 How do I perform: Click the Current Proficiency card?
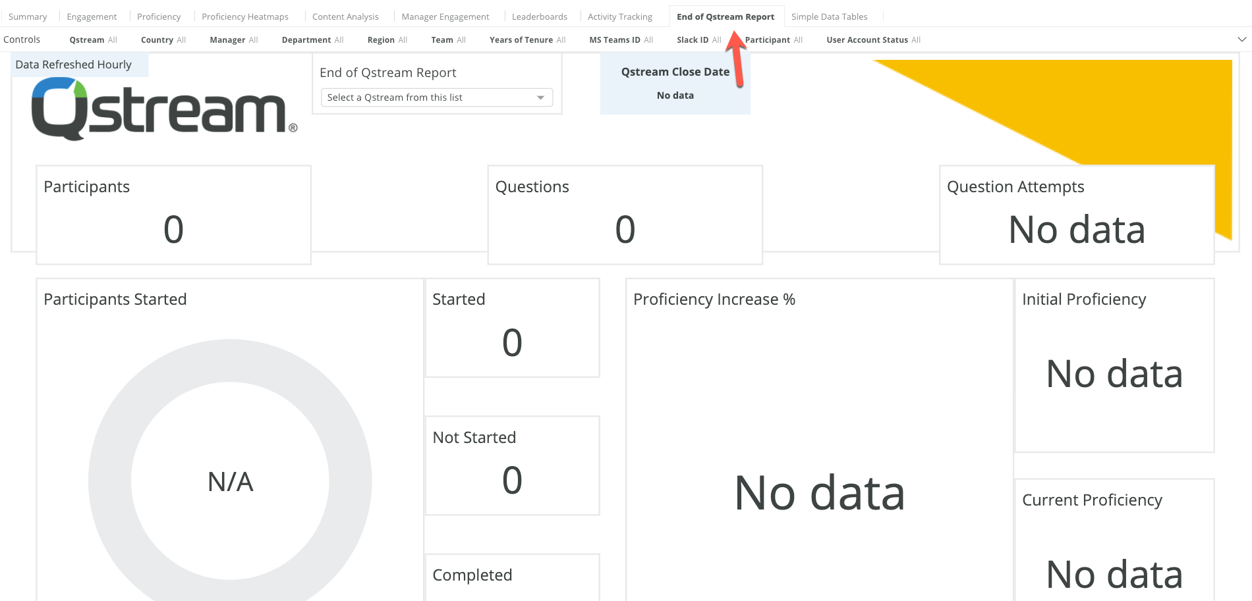click(1114, 540)
